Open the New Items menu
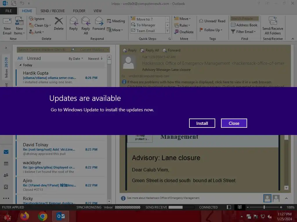The height and width of the screenshot is (222, 297). [x=19, y=26]
